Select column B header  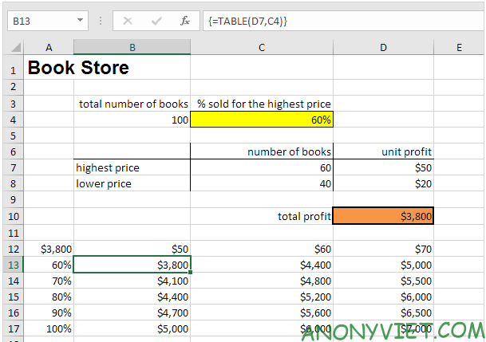132,48
